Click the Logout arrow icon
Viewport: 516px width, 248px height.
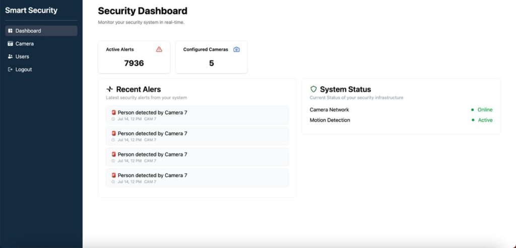tap(10, 69)
